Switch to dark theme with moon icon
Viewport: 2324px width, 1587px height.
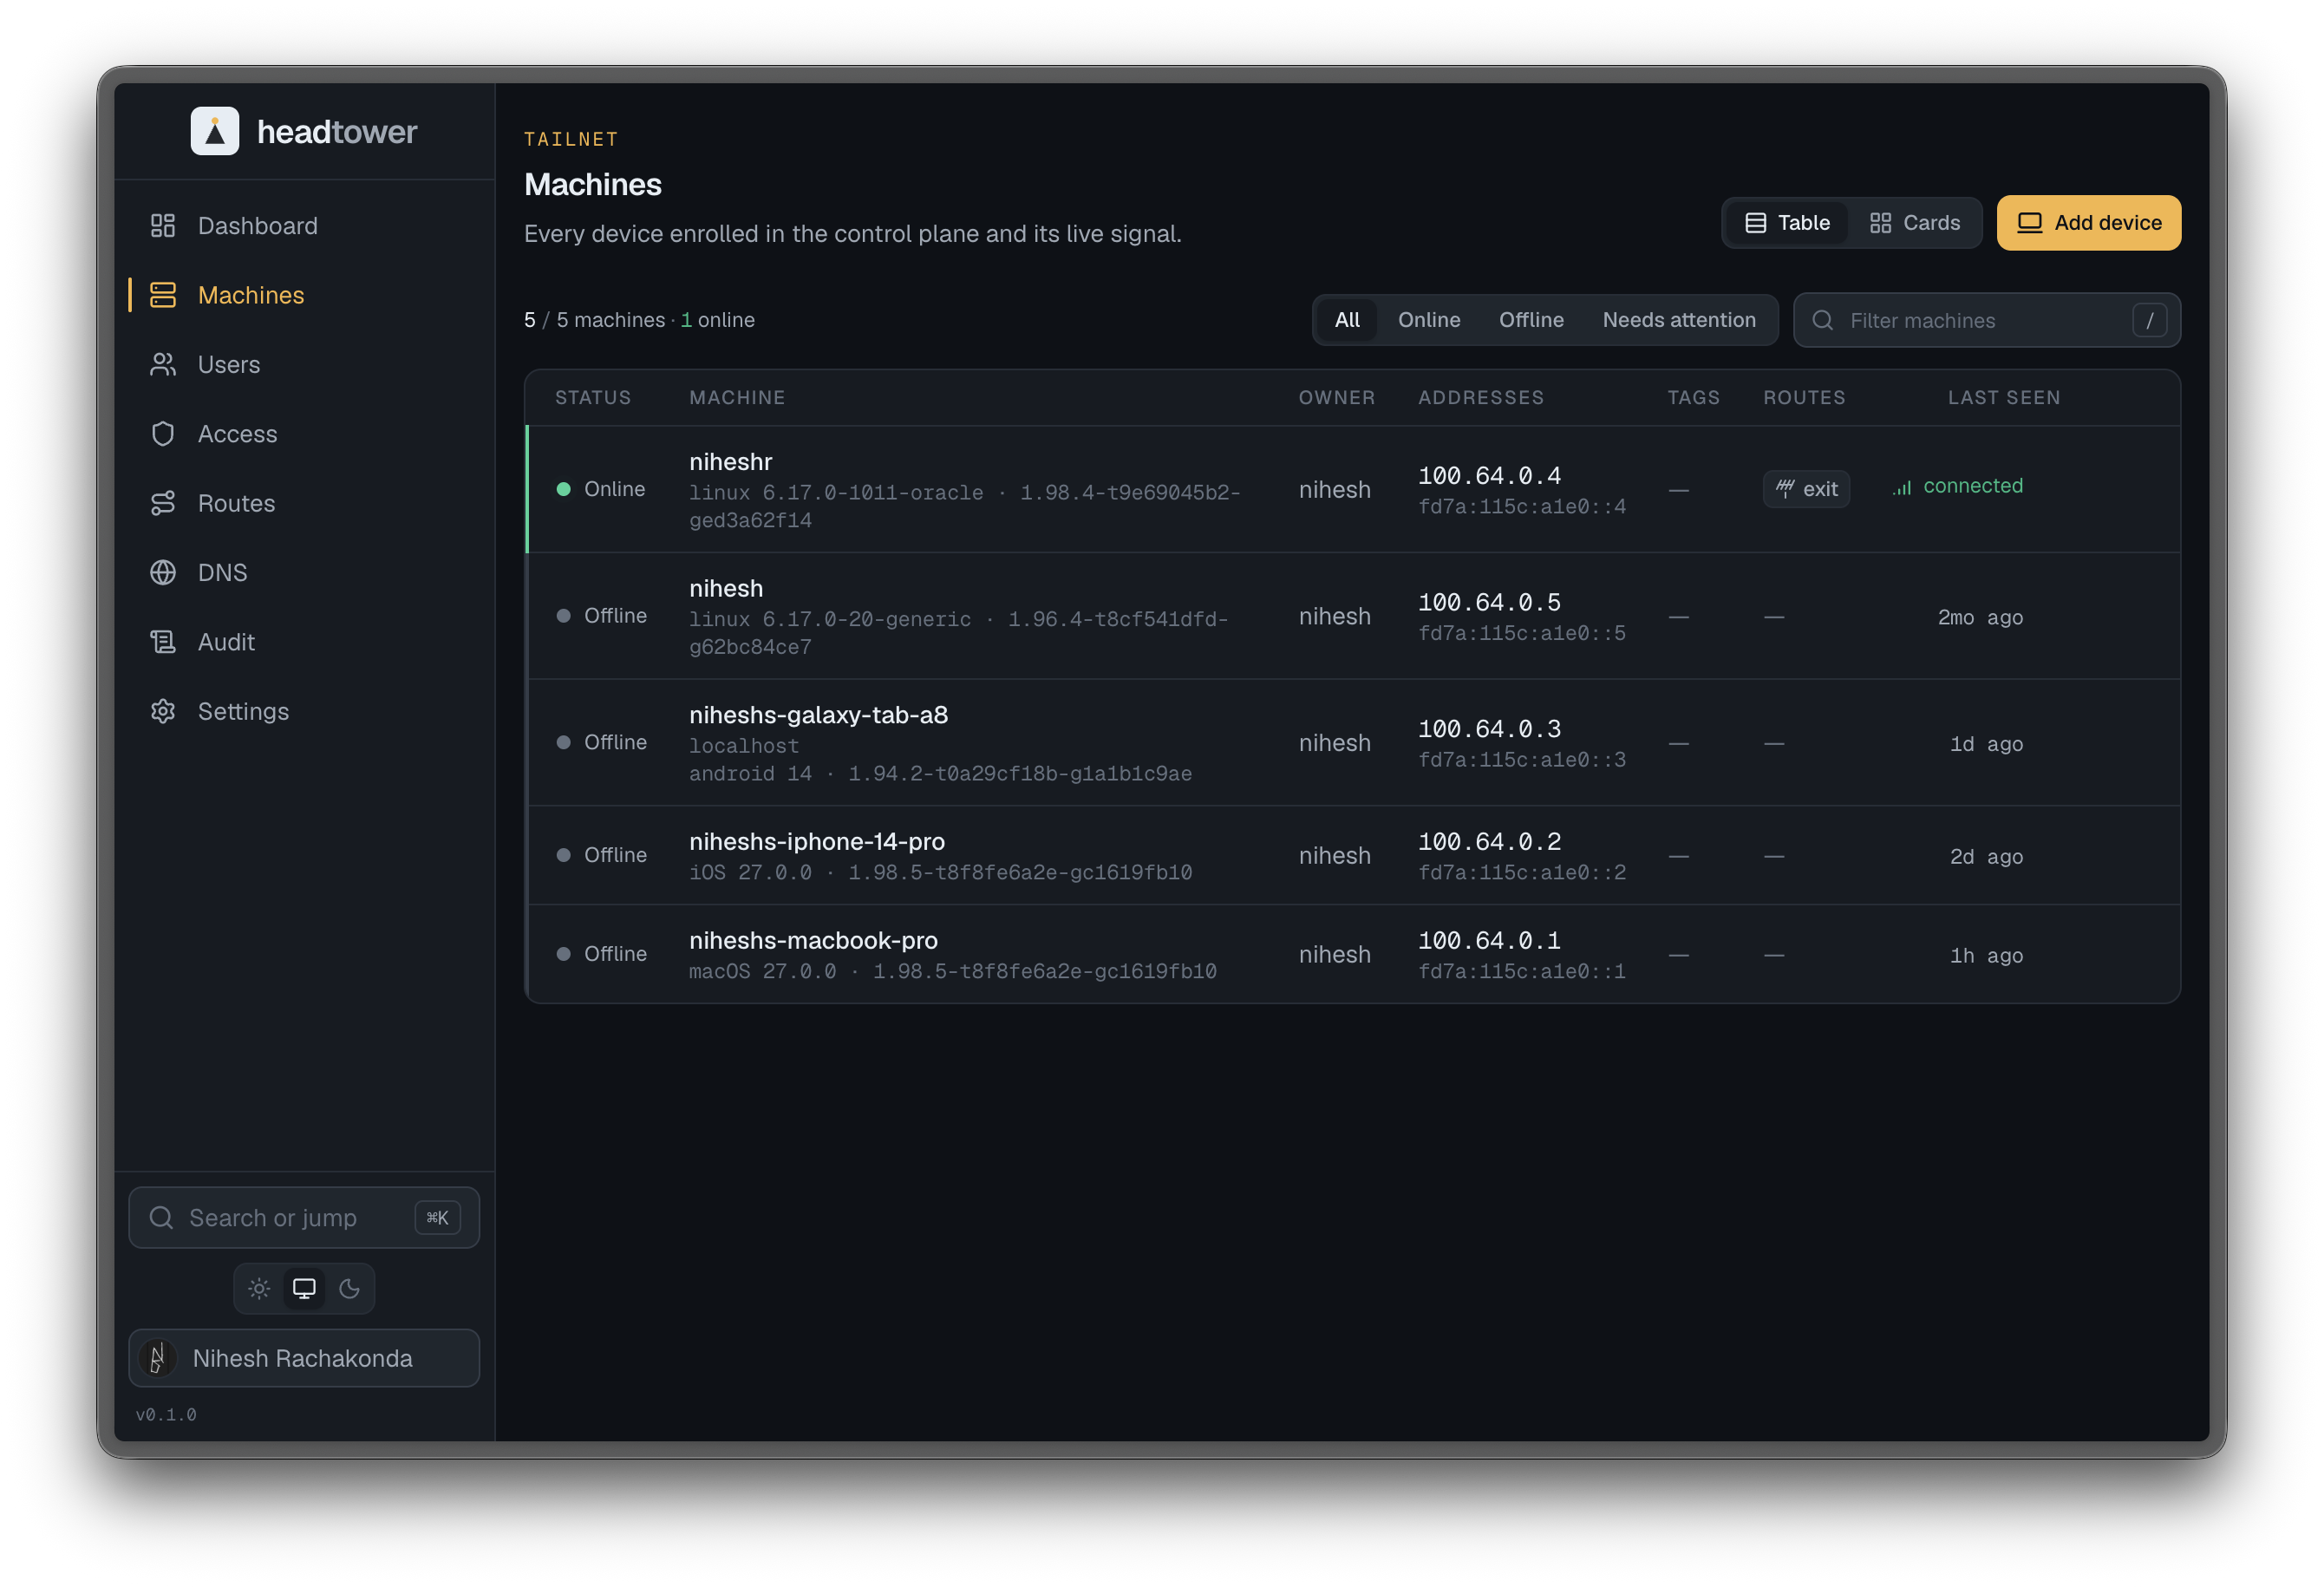(349, 1289)
